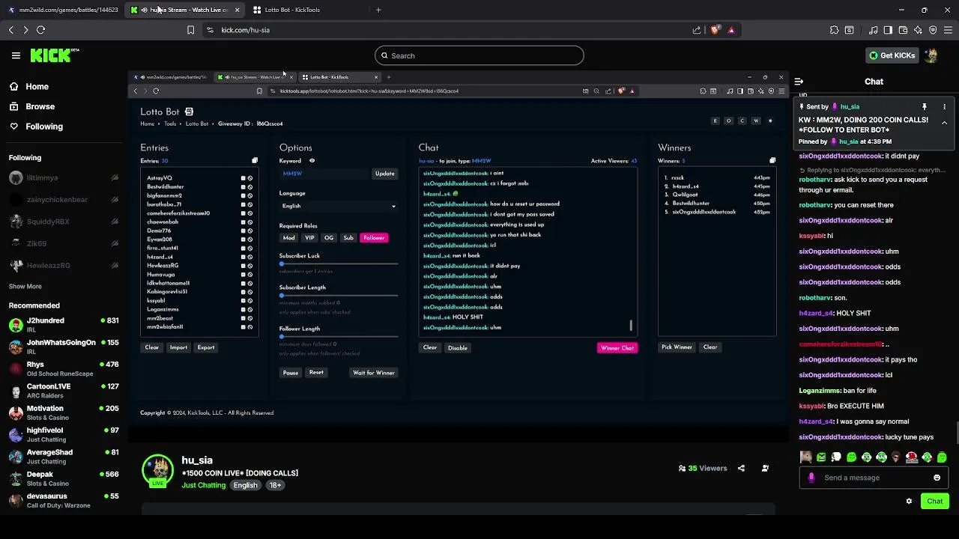
Task: Tick the checkbox beside entry mm2beast
Action: [243, 318]
